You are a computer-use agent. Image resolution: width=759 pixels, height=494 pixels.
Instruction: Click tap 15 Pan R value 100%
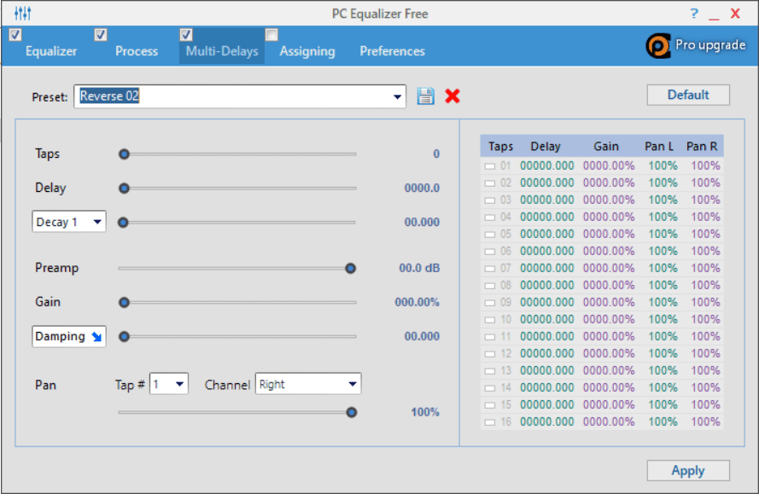tap(705, 404)
